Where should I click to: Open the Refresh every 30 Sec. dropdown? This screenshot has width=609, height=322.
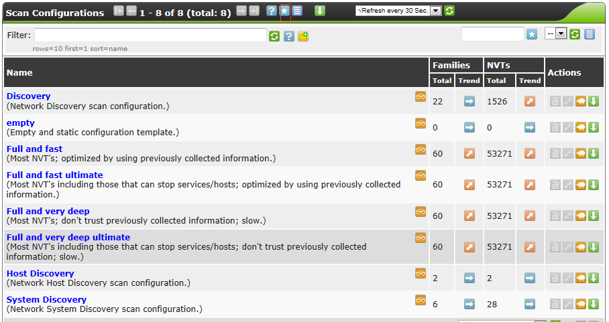pos(435,11)
